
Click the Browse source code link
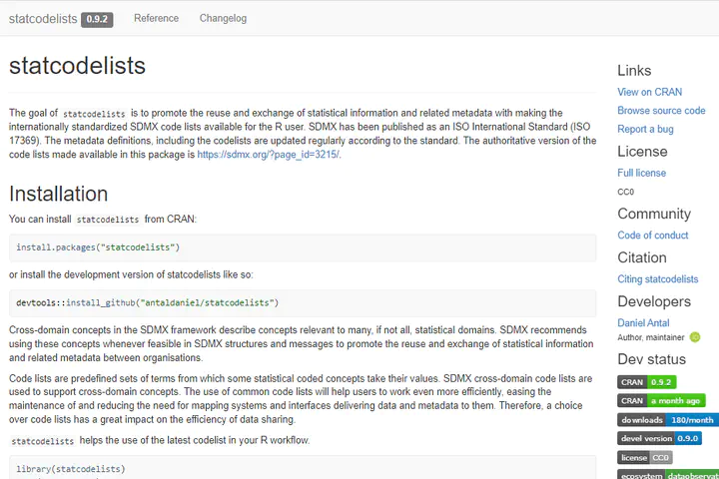(x=661, y=111)
